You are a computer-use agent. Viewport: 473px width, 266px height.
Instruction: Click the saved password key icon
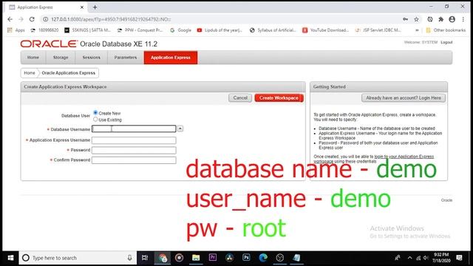[406, 19]
